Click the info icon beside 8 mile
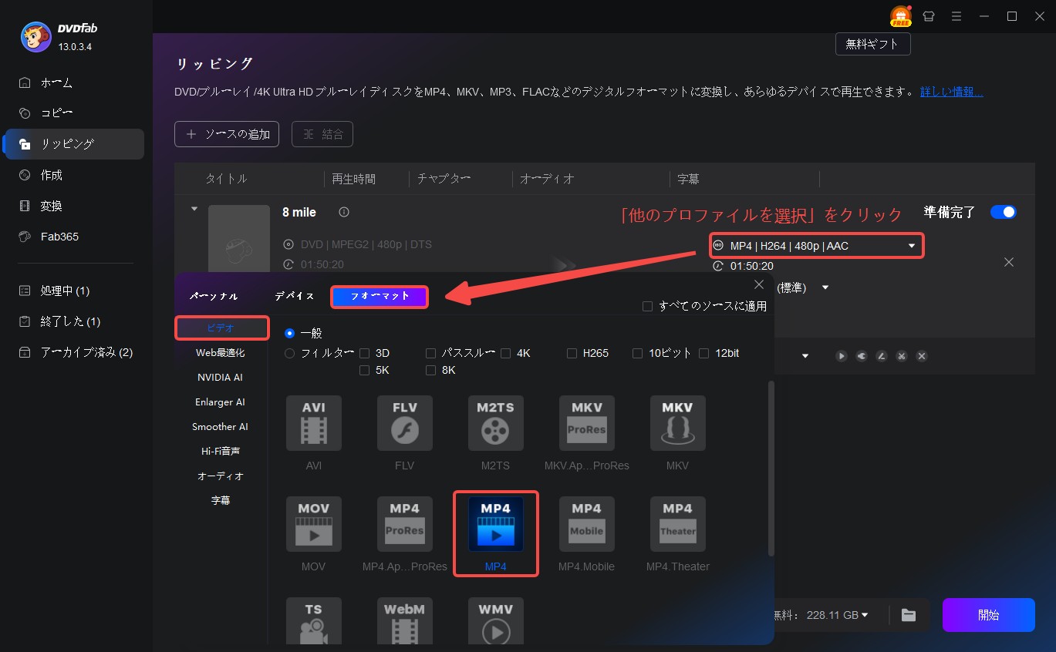Viewport: 1056px width, 652px height. (x=344, y=212)
